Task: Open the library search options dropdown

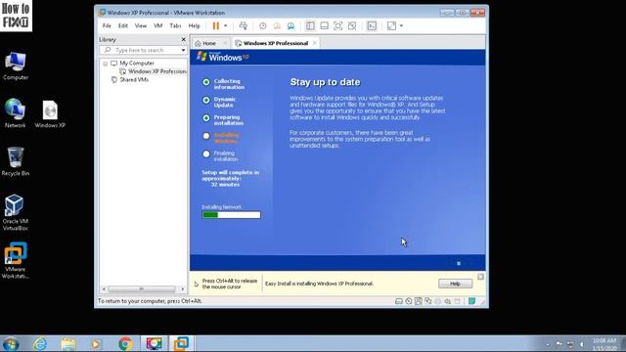Action: pos(183,50)
